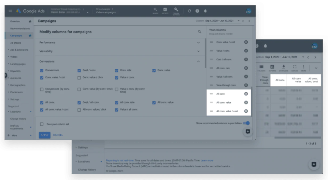Remove 'All conv. value' from your columns
Image resolution: width=328 pixels, height=180 pixels.
pos(246,103)
